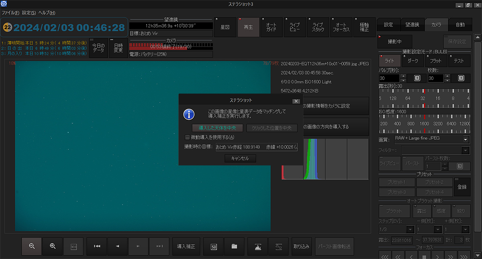Image resolution: width=482 pixels, height=259 pixels.
Task: Click the 撮影時の目標 text field
Action: 256,147
